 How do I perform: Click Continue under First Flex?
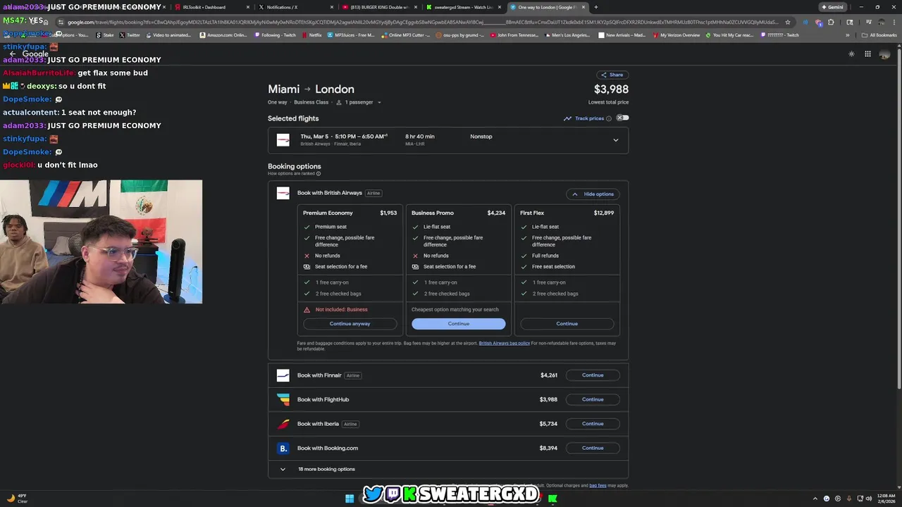point(567,324)
